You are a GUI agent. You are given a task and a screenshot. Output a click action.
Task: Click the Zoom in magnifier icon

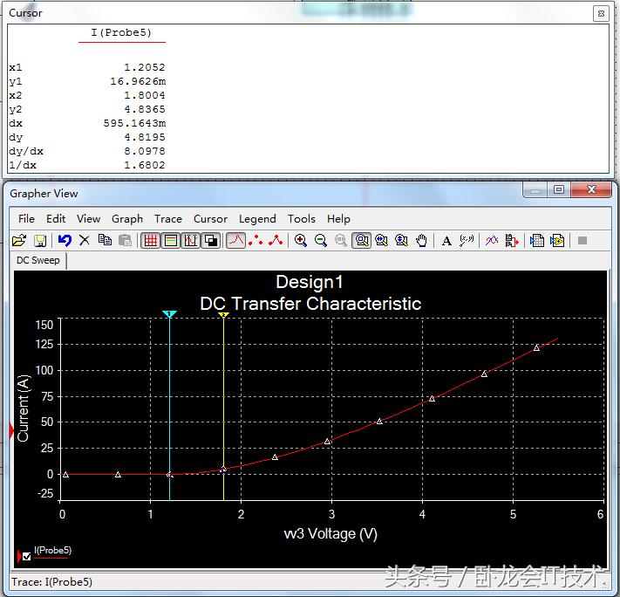click(x=301, y=241)
